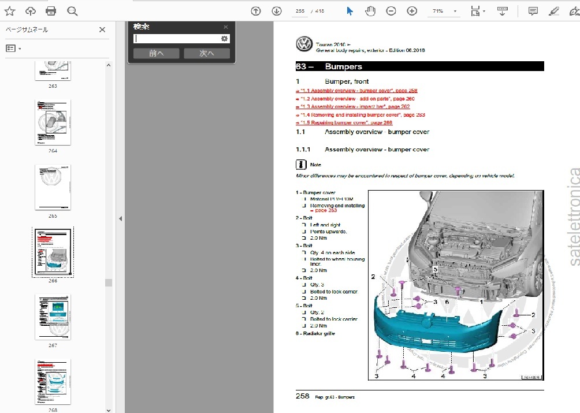Click the info Note icon

pyautogui.click(x=301, y=165)
